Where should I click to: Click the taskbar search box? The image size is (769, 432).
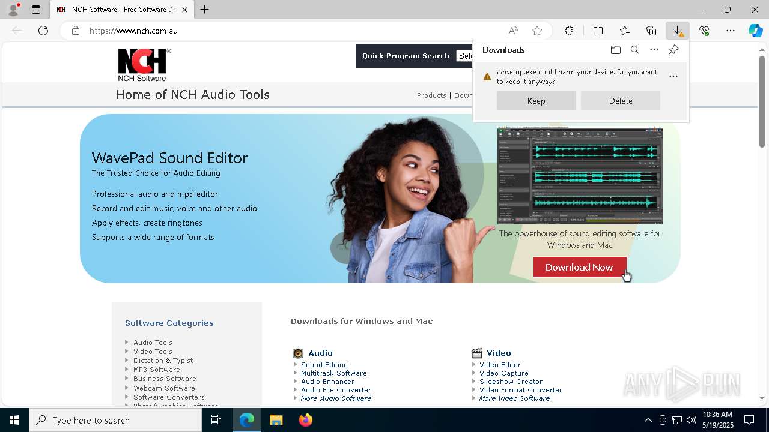pos(115,420)
